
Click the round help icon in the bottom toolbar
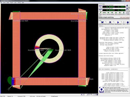97,95
